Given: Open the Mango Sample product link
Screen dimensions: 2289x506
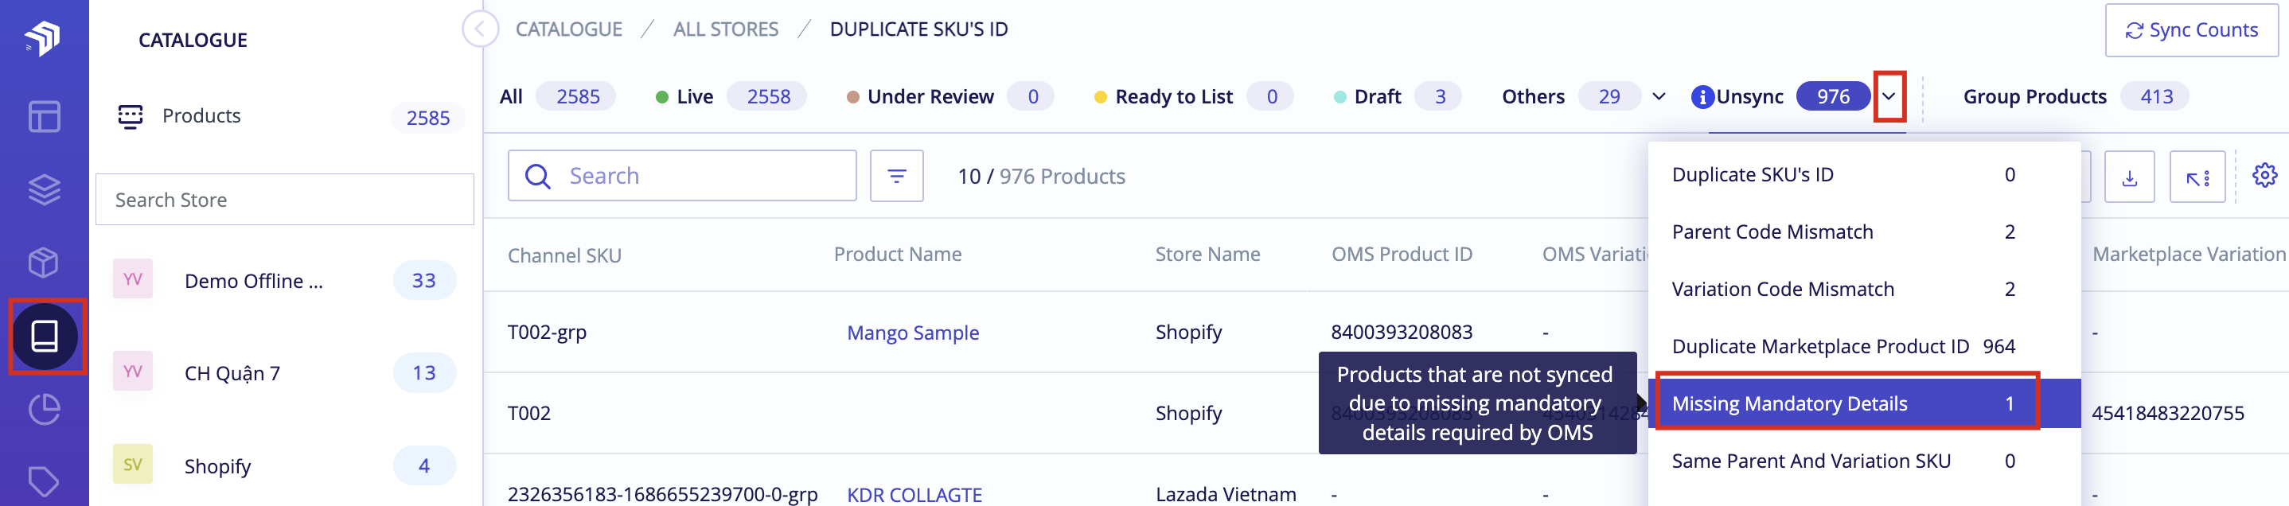Looking at the screenshot, I should pos(913,333).
